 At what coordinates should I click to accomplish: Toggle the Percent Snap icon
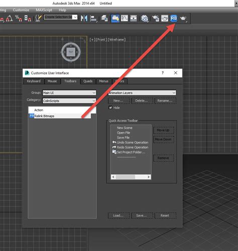pos(19,18)
